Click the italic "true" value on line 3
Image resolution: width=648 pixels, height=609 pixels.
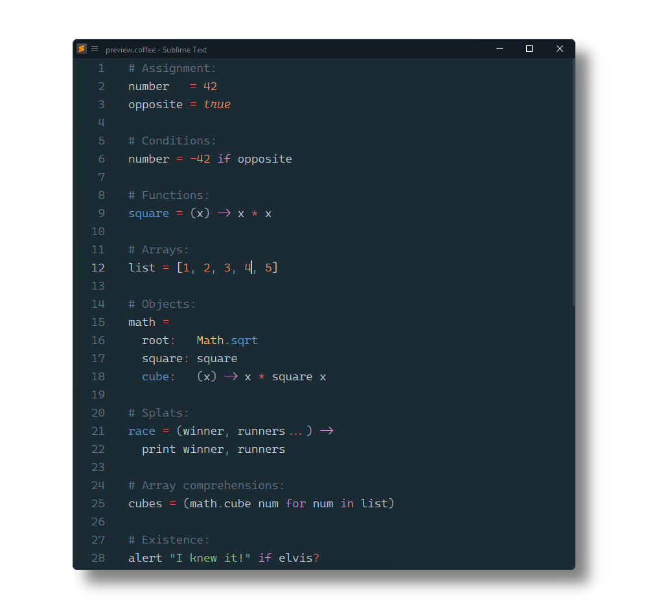(217, 104)
